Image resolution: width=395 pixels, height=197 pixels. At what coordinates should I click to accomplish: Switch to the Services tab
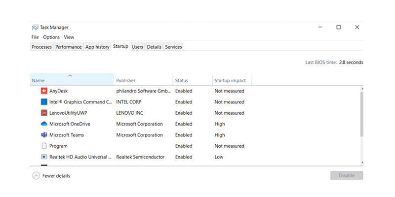tap(174, 47)
